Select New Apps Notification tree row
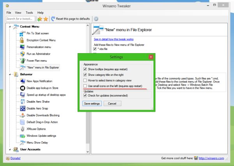This screenshot has height=166, width=234. pos(39,81)
